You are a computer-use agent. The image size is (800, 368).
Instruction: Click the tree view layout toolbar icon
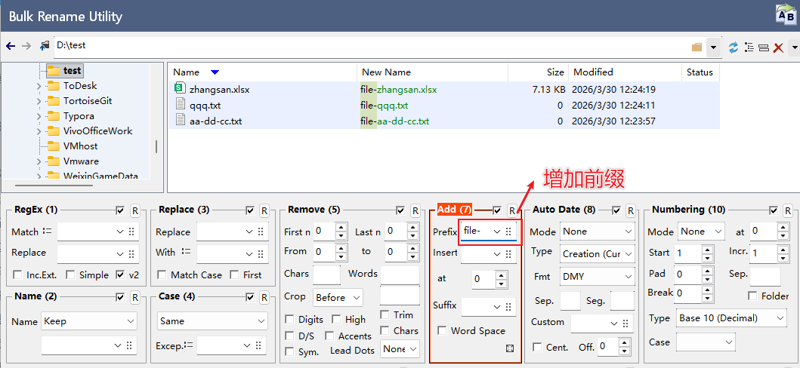(749, 48)
